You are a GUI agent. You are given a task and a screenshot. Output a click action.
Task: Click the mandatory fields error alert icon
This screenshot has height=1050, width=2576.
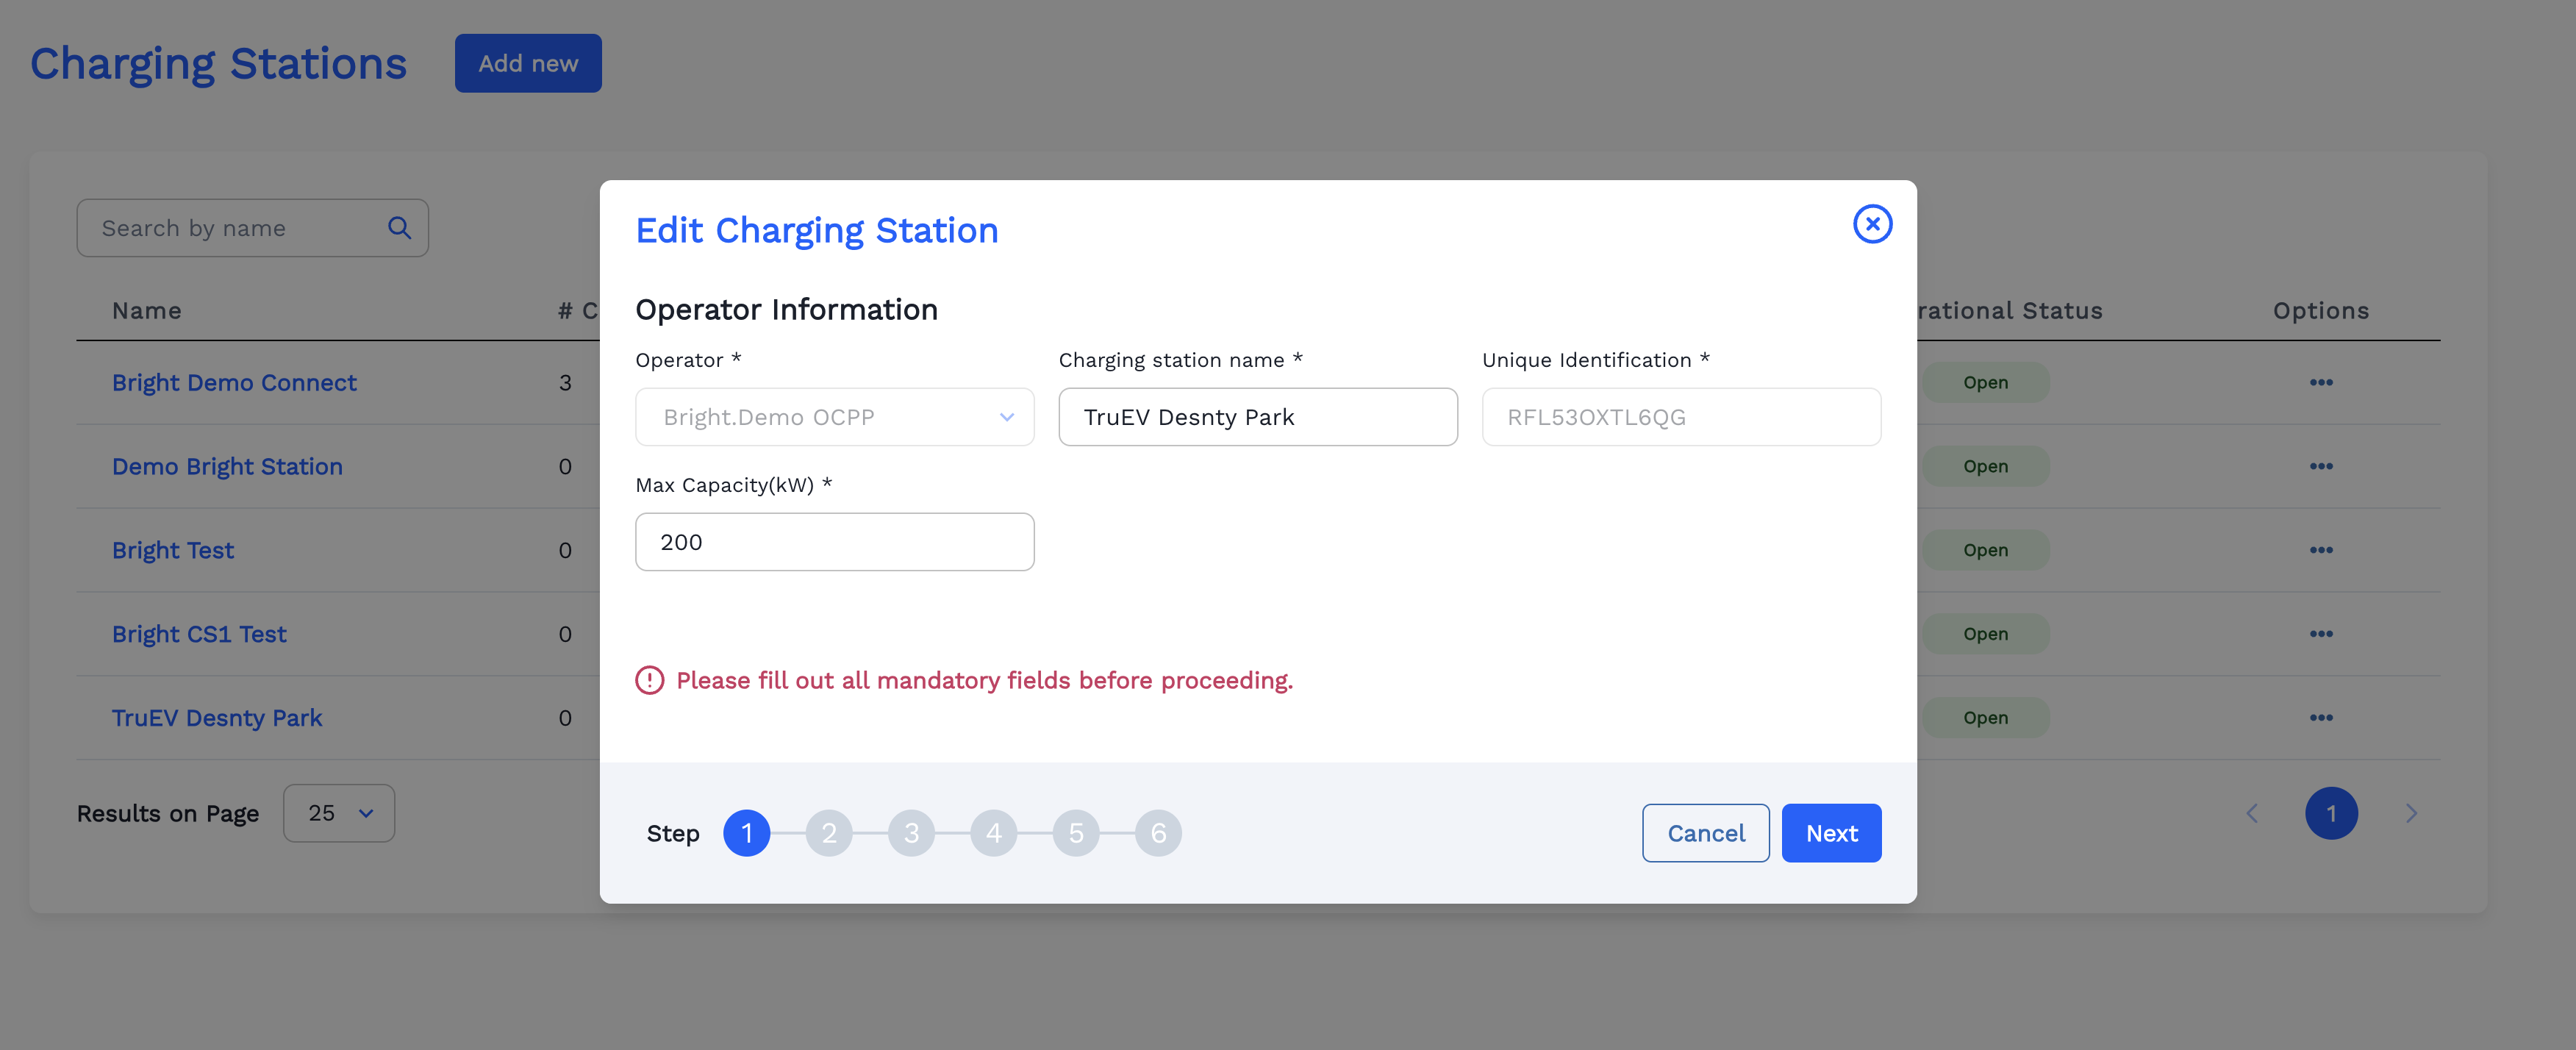coord(650,680)
